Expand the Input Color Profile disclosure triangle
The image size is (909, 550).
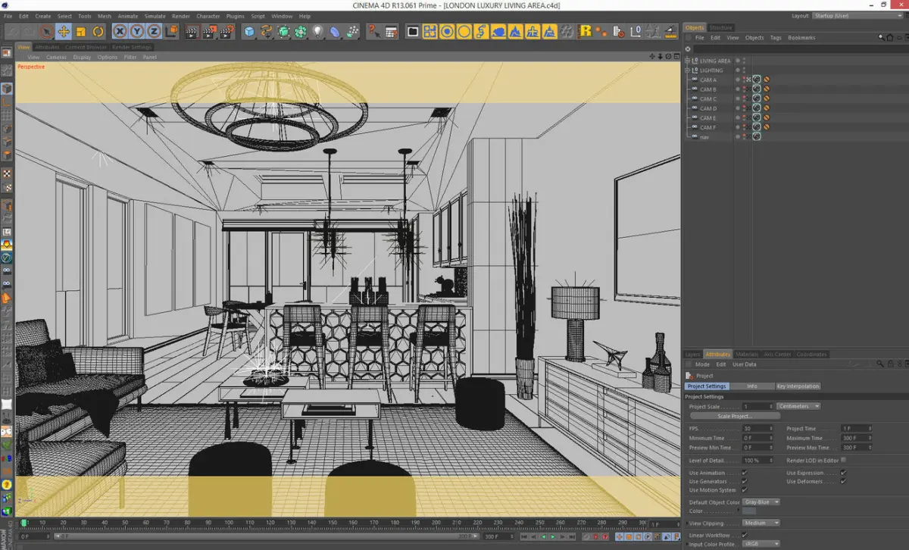pyautogui.click(x=687, y=544)
